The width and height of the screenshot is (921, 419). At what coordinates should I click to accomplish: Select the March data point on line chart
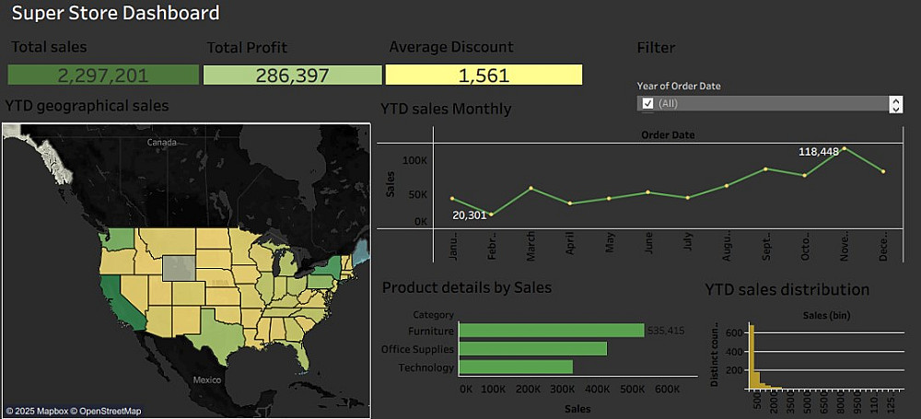click(x=531, y=188)
